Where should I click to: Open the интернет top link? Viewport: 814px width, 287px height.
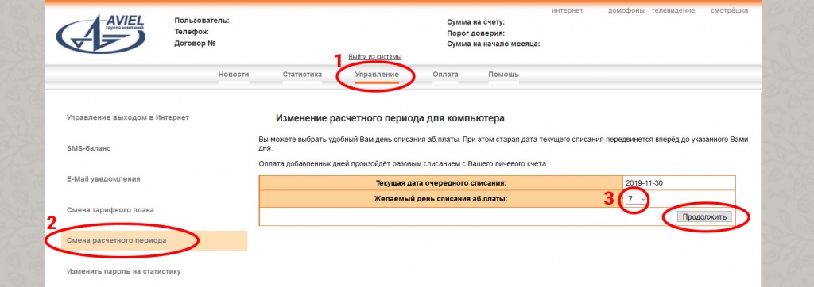pyautogui.click(x=568, y=10)
